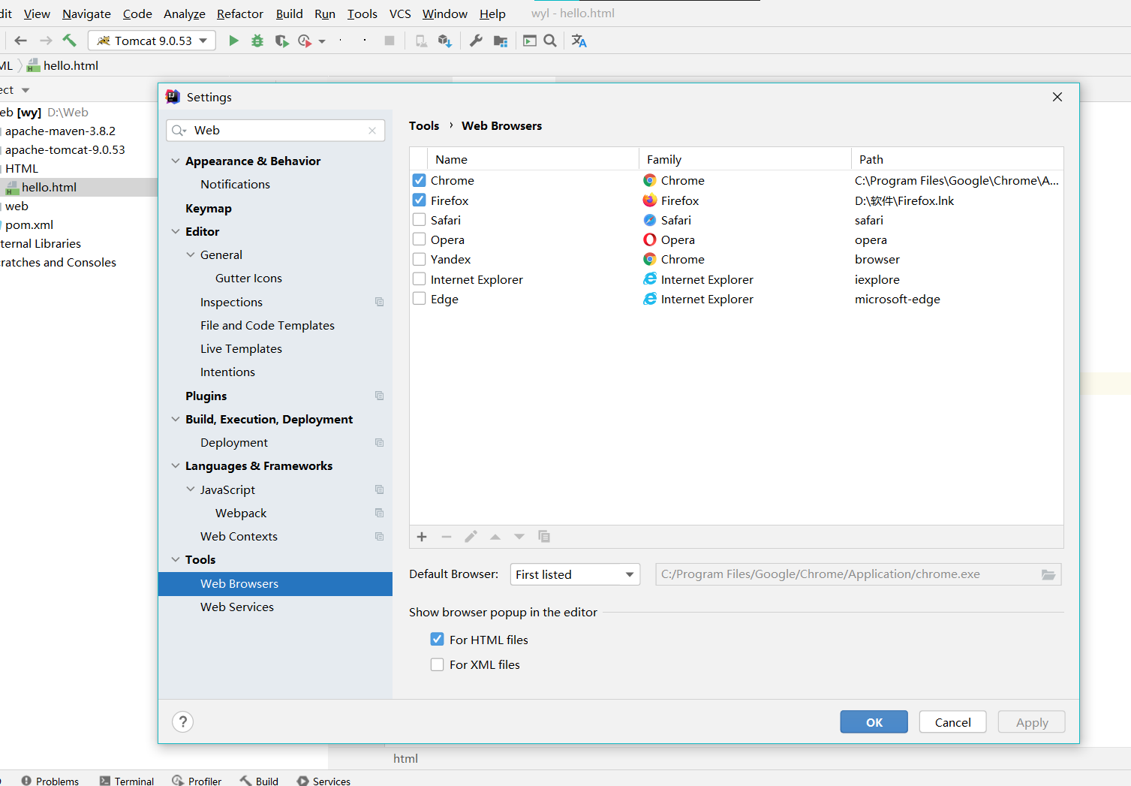
Task: Toggle For HTML files checkbox
Action: point(438,640)
